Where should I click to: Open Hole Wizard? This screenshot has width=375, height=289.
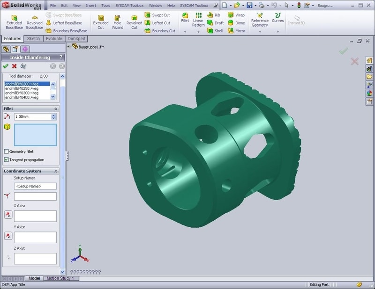(x=118, y=22)
